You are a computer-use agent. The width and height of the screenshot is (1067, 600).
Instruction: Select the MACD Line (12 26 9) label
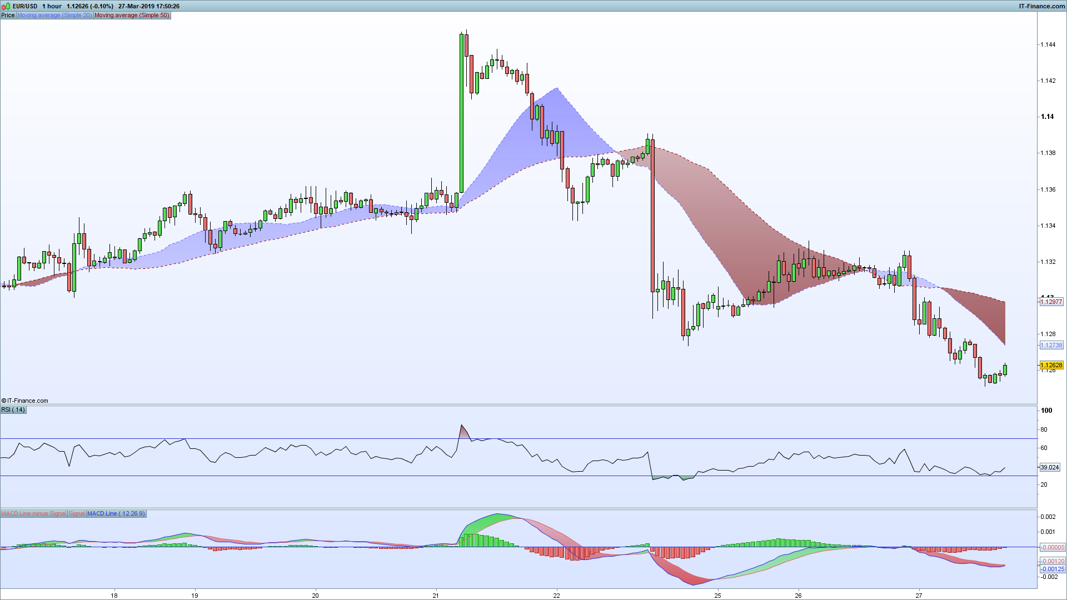coord(116,514)
